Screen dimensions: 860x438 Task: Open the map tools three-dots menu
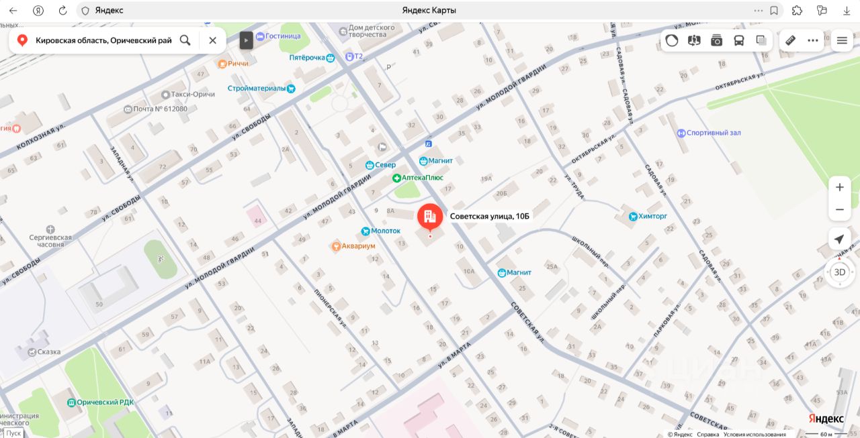coord(813,40)
